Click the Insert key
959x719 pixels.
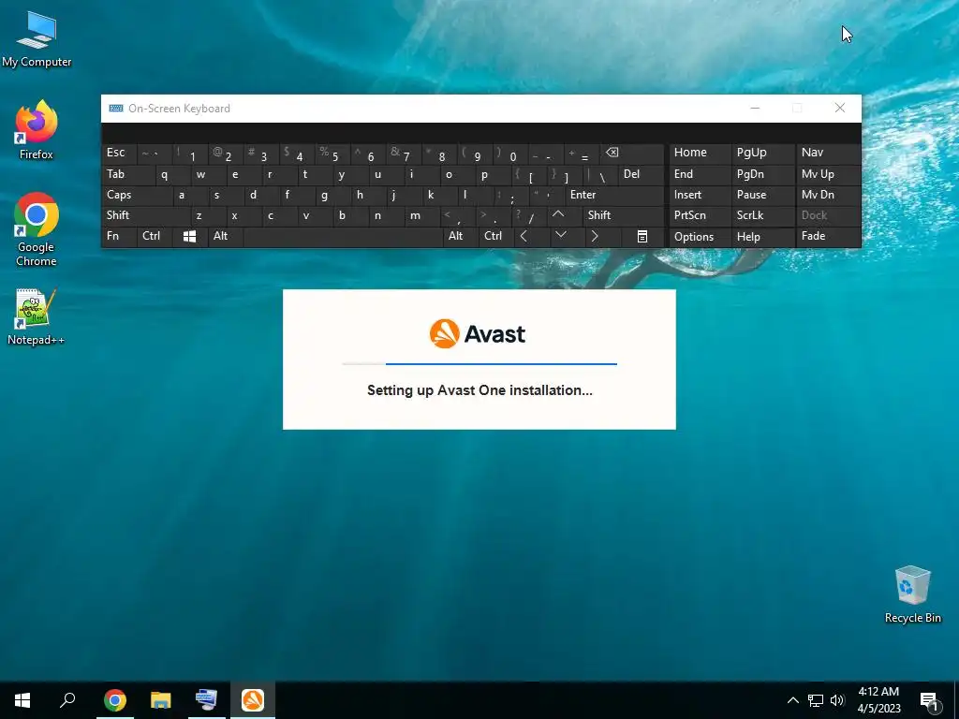(700, 195)
